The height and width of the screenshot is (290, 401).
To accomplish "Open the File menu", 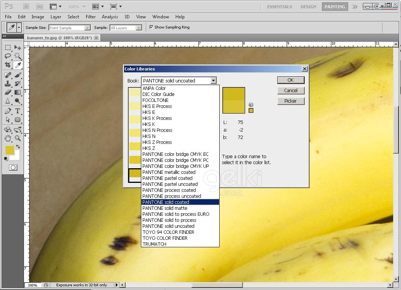I will point(8,16).
